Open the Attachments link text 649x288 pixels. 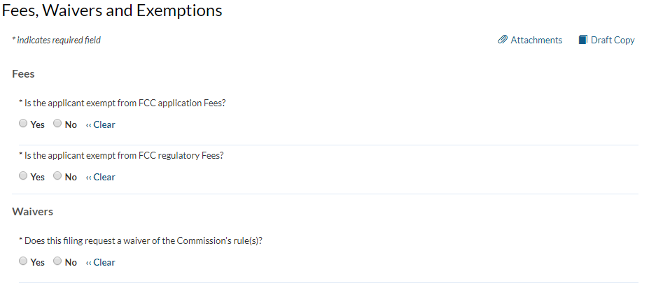coord(536,41)
